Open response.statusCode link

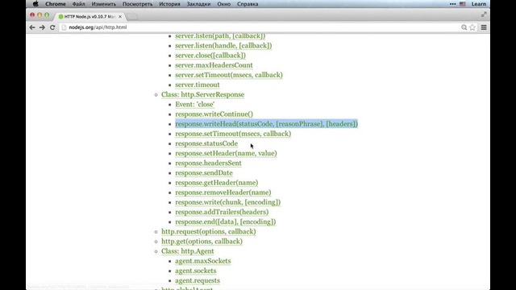pos(206,143)
